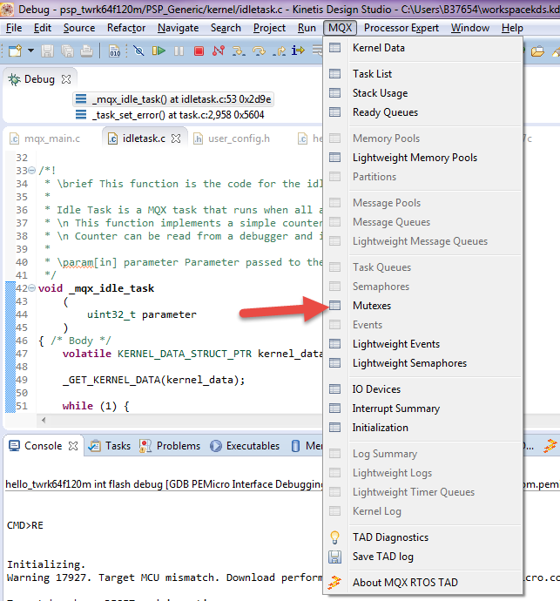Toggle Instruction Stepping Mode icon
This screenshot has width=560, height=601.
[298, 51]
